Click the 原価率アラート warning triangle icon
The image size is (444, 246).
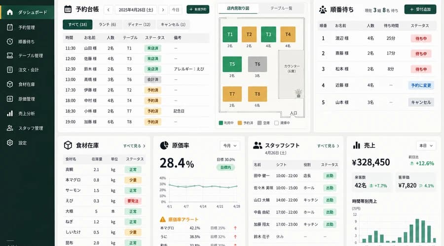(162, 219)
